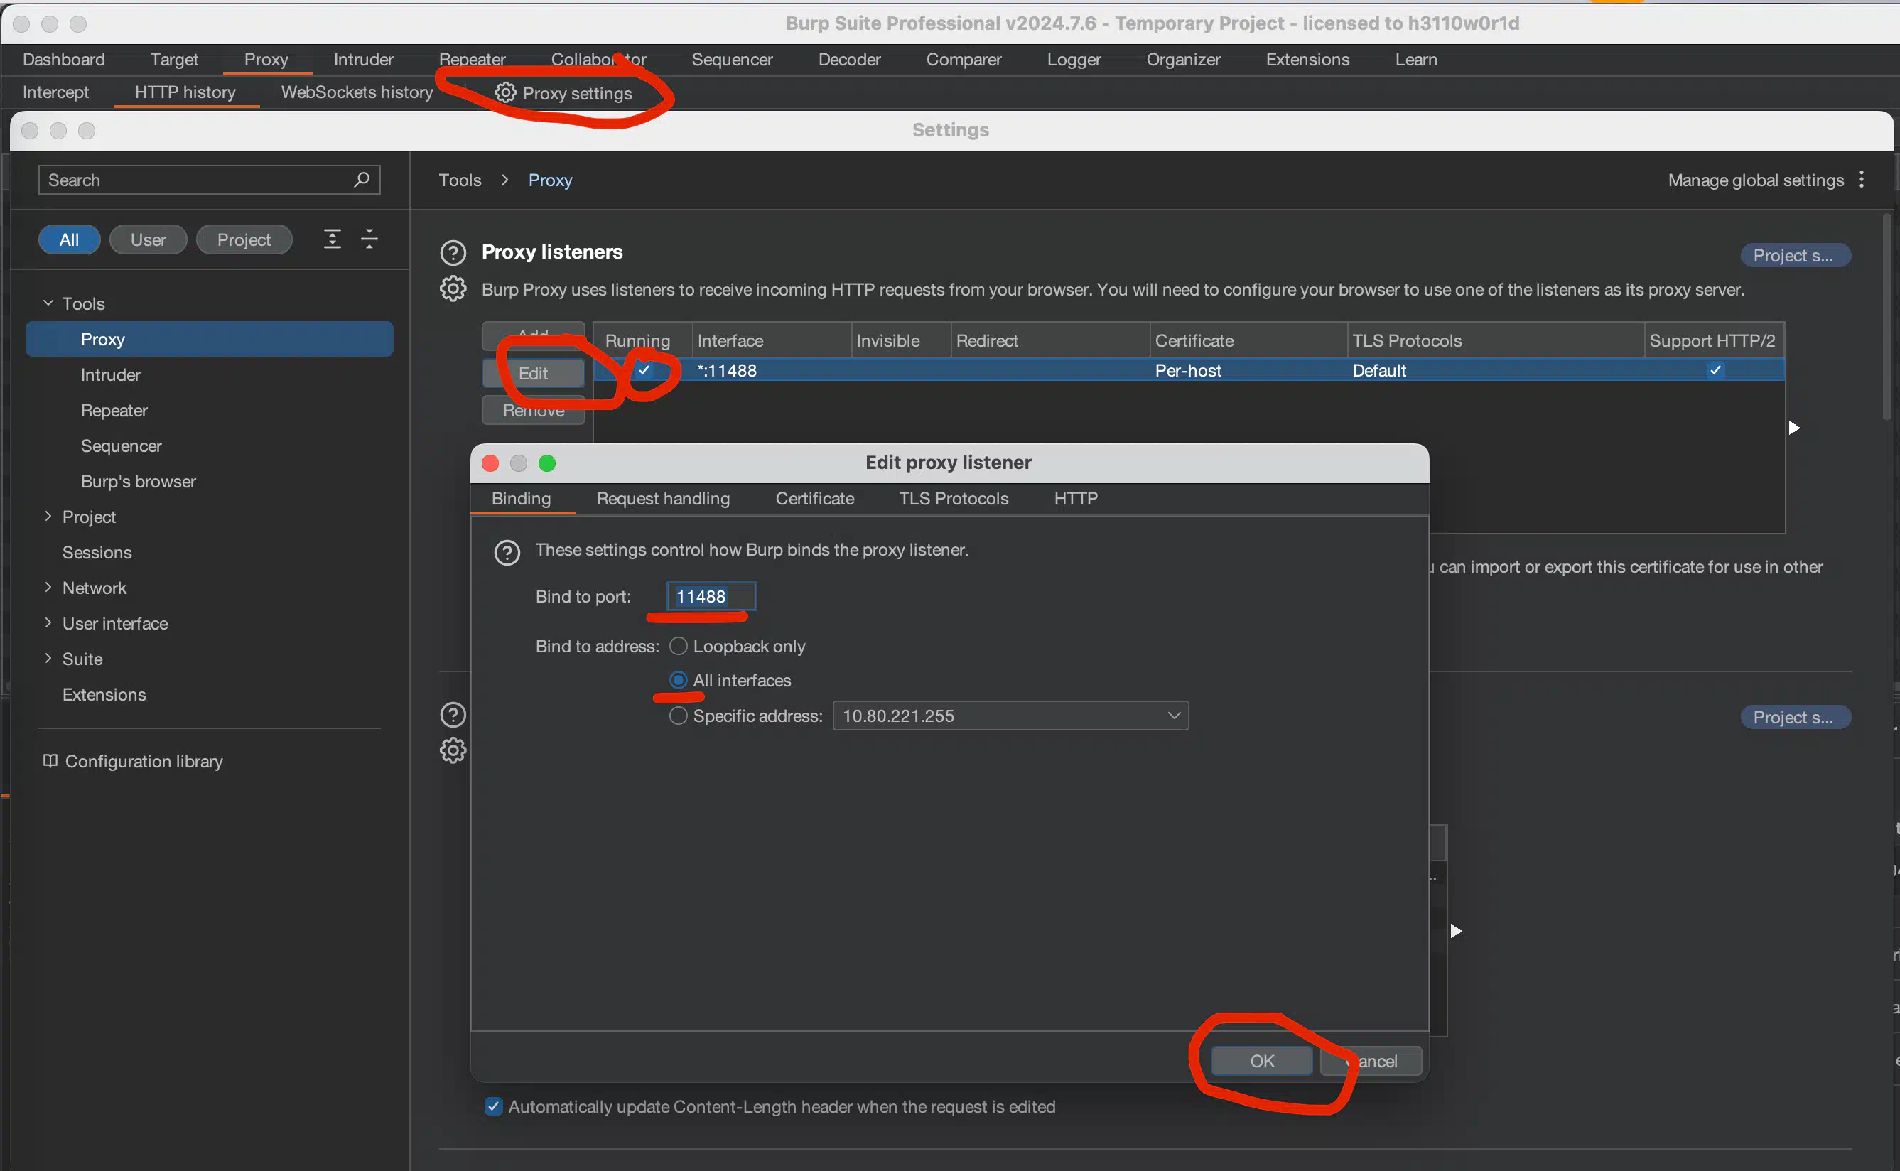The height and width of the screenshot is (1171, 1900).
Task: Collapse all settings sections icon
Action: [369, 239]
